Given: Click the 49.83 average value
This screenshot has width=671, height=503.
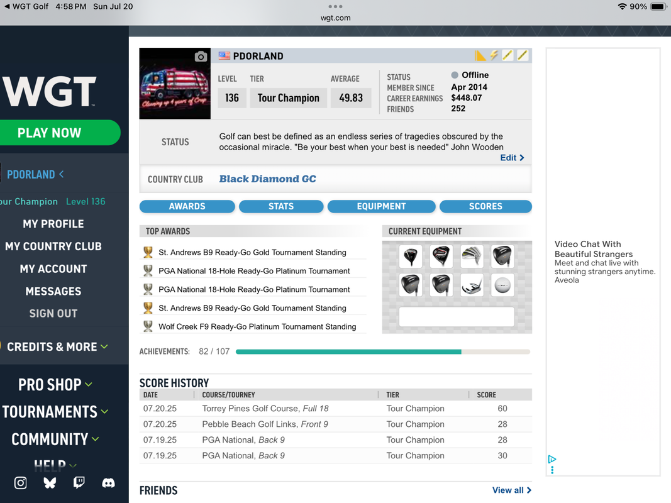Looking at the screenshot, I should (x=351, y=98).
